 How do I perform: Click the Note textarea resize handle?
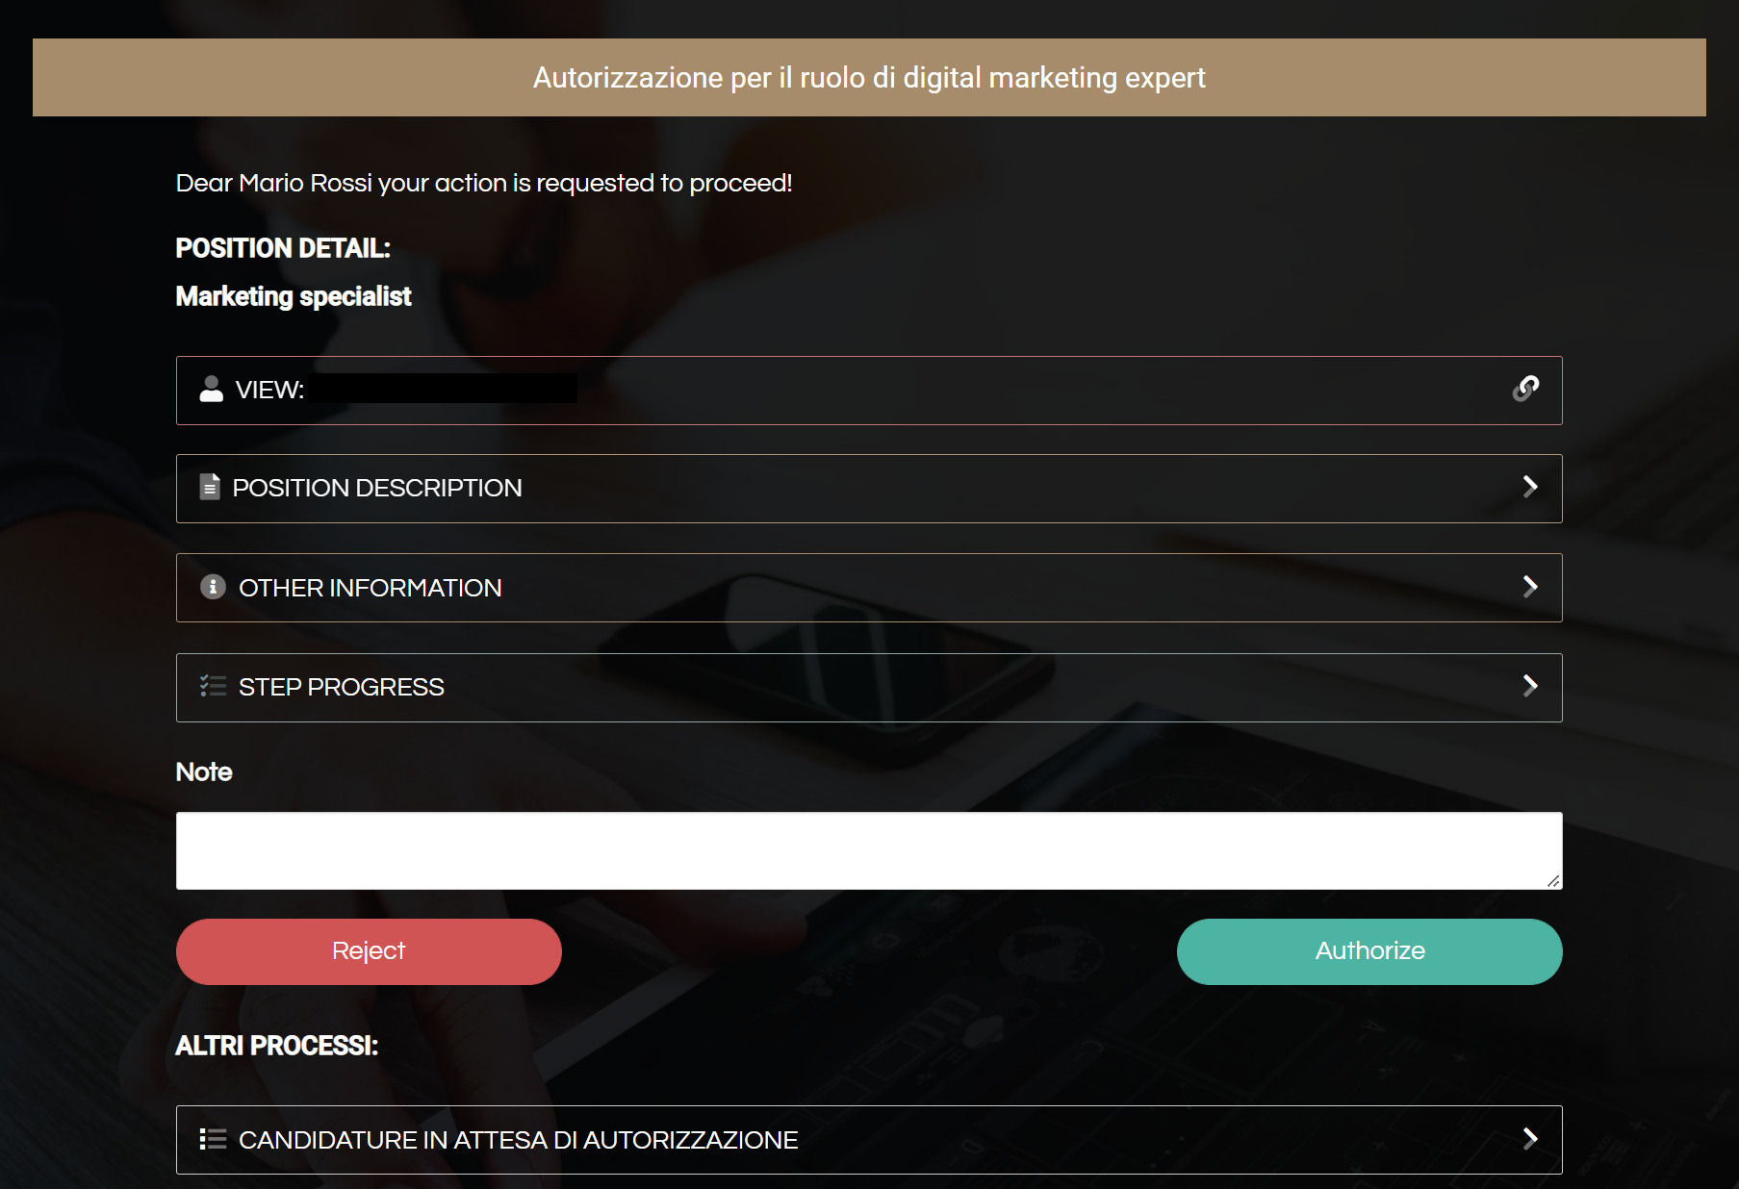1553,881
